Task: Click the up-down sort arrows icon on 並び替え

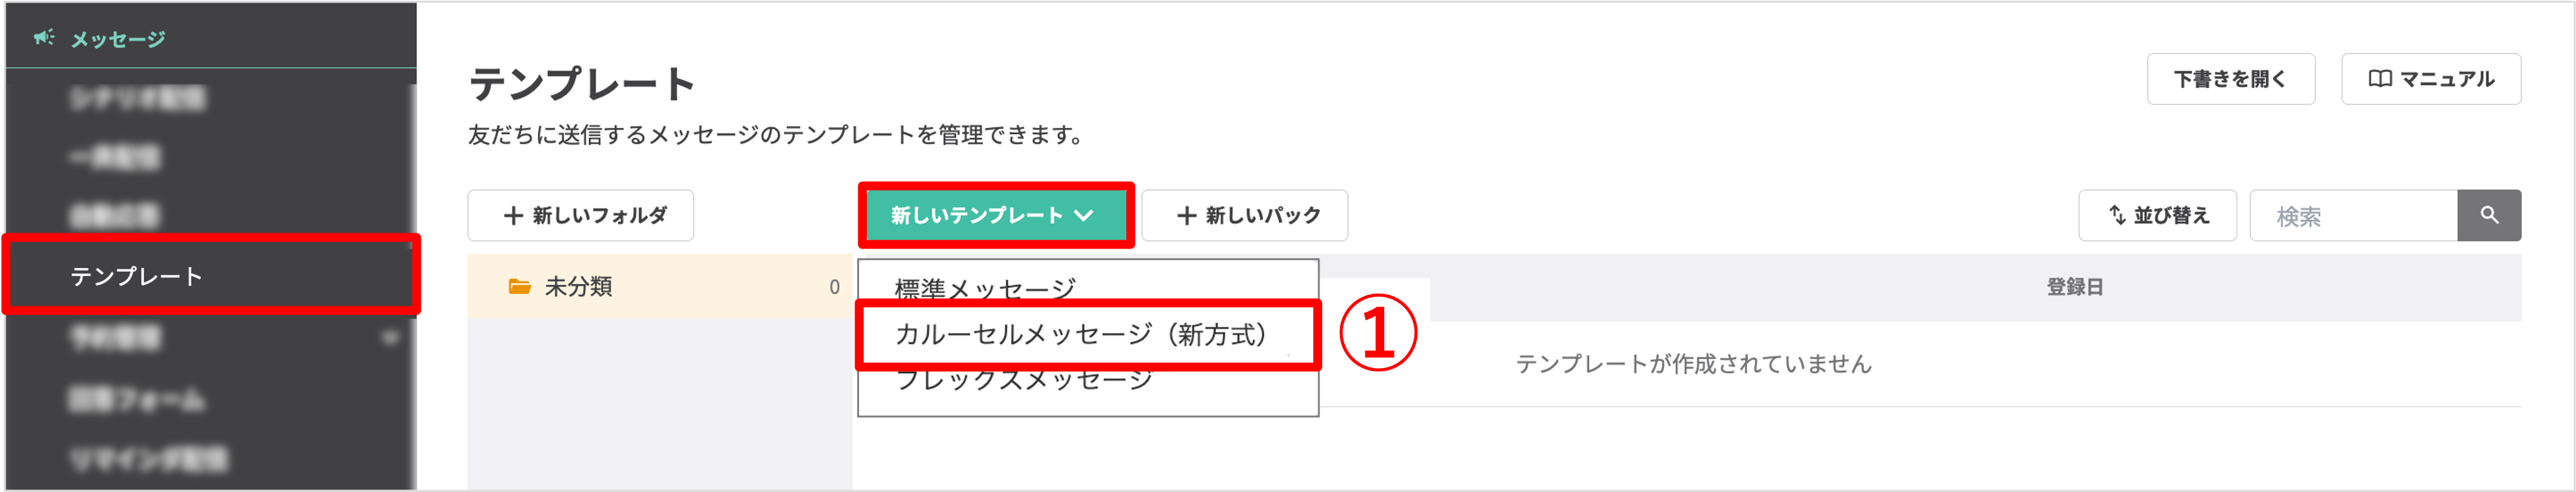Action: click(x=2116, y=214)
